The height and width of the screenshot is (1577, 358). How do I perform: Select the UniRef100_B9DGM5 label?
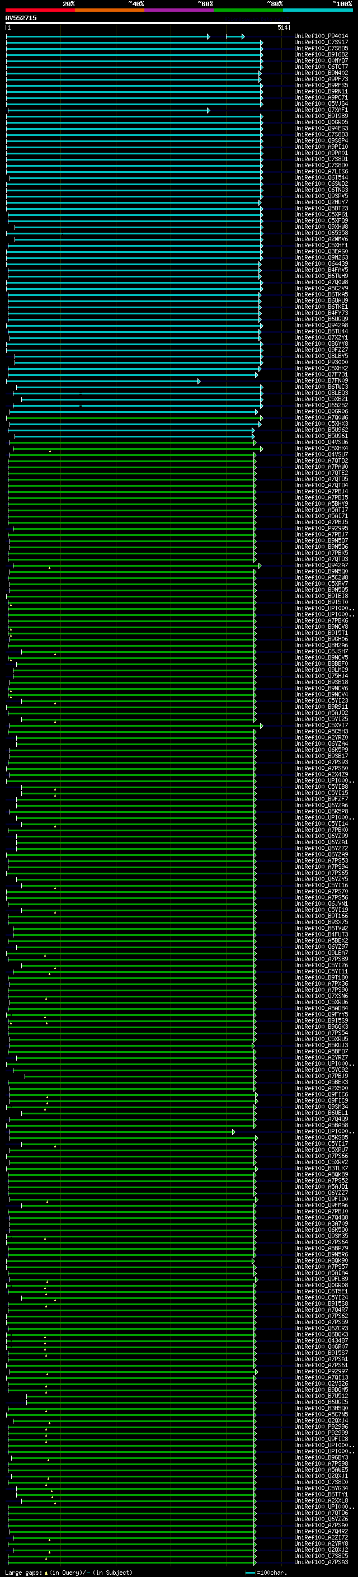pyautogui.click(x=321, y=1390)
